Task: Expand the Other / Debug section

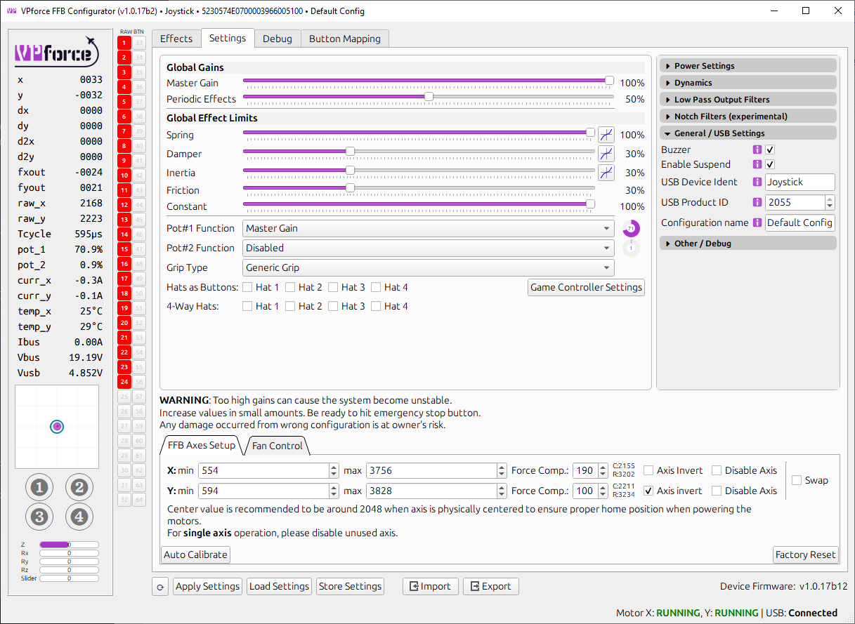Action: pyautogui.click(x=748, y=244)
